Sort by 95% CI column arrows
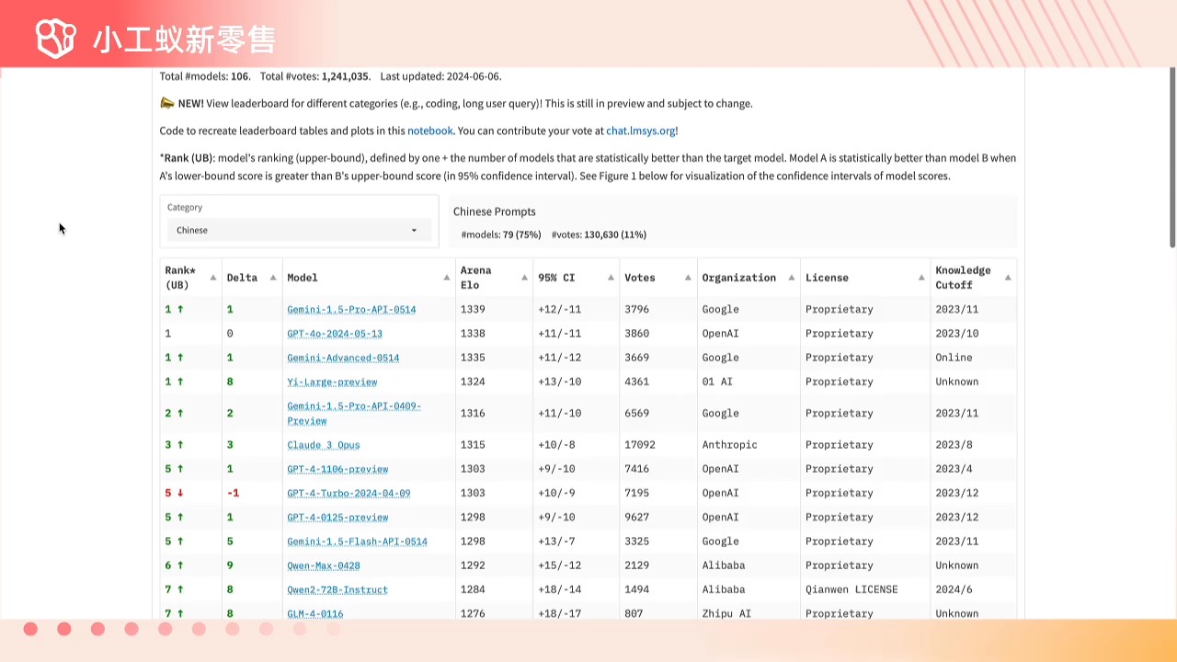1177x662 pixels. point(611,278)
